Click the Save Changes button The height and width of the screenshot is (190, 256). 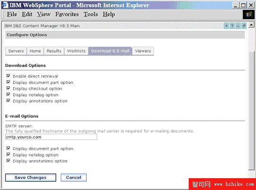tap(30, 177)
